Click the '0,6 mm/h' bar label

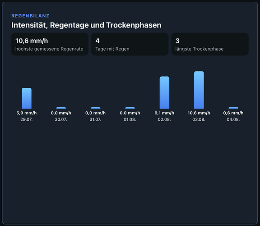tap(233, 113)
